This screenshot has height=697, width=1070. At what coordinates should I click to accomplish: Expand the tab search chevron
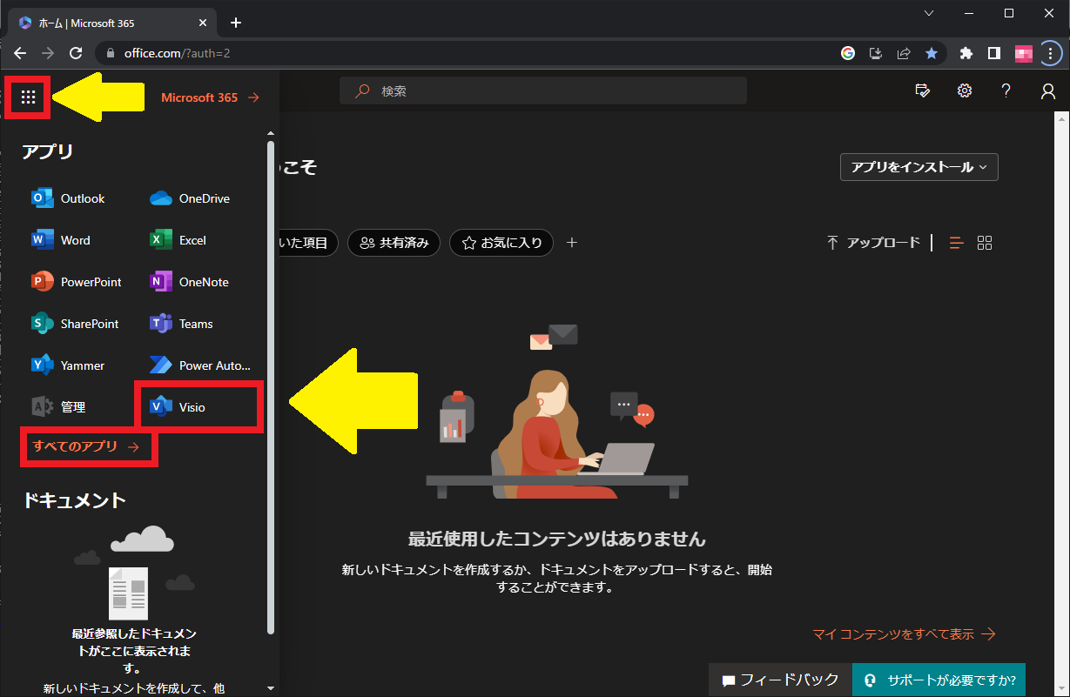pyautogui.click(x=929, y=13)
